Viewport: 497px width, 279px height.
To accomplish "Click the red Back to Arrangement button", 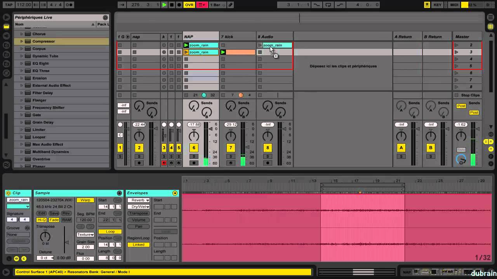I will click(x=202, y=5).
